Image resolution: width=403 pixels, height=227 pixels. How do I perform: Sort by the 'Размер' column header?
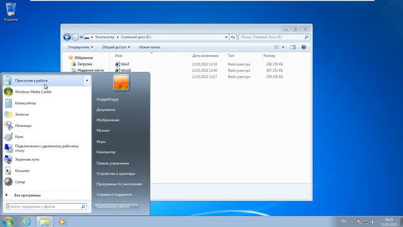pyautogui.click(x=269, y=55)
